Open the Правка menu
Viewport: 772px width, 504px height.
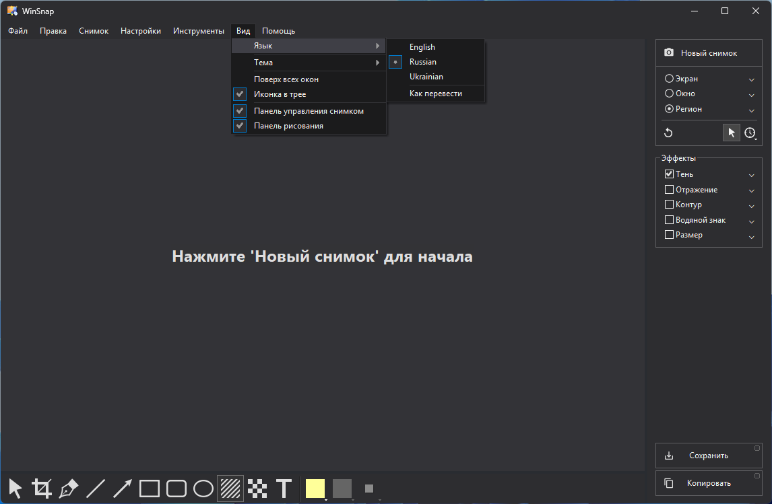click(x=53, y=30)
